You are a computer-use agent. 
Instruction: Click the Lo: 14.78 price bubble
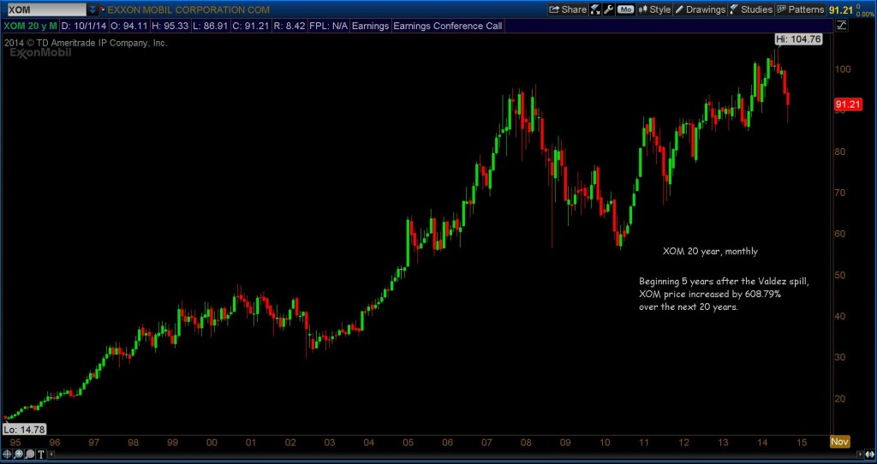click(x=24, y=430)
